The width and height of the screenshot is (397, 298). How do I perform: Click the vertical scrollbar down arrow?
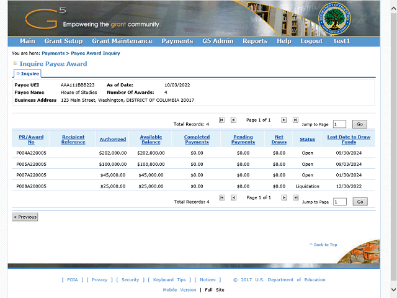tap(393, 290)
